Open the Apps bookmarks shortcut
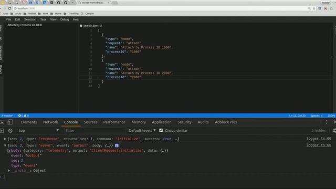 [x=5, y=14]
